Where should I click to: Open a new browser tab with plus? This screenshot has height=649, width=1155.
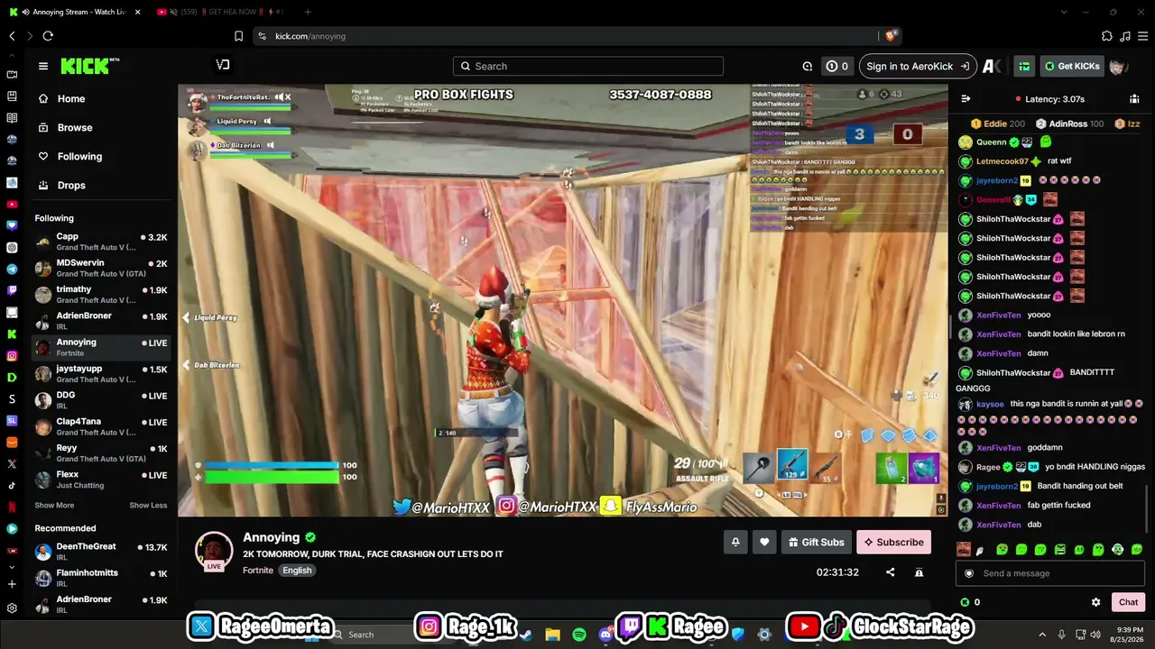click(x=308, y=12)
